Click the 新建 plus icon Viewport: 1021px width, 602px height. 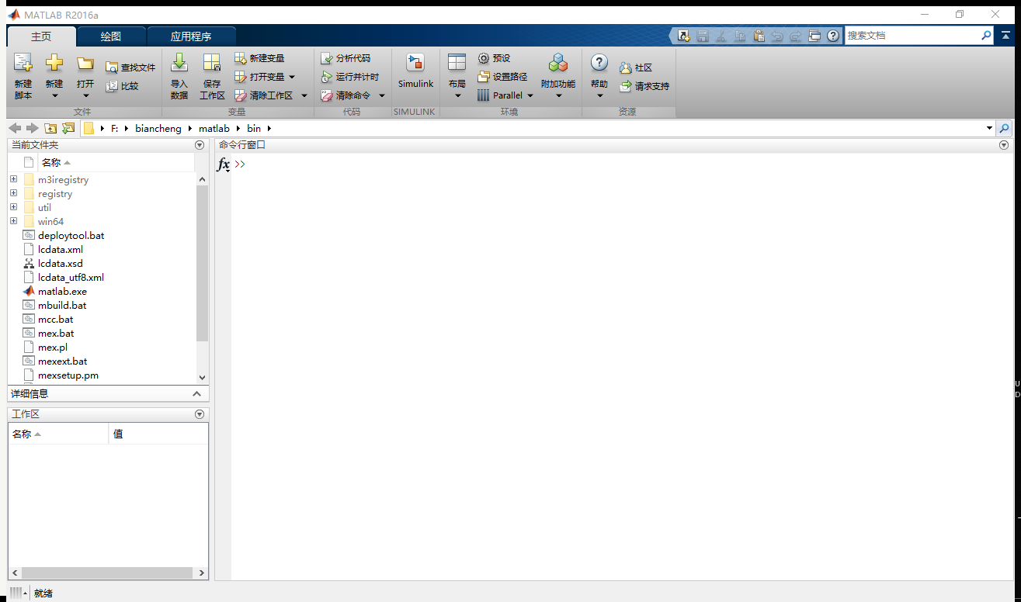[x=54, y=63]
